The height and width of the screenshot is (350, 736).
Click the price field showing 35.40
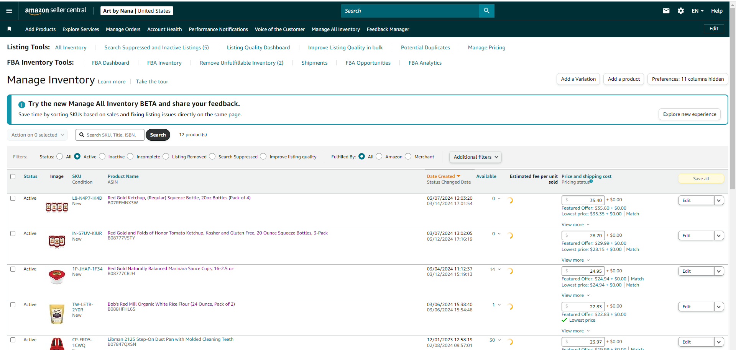[x=583, y=200]
